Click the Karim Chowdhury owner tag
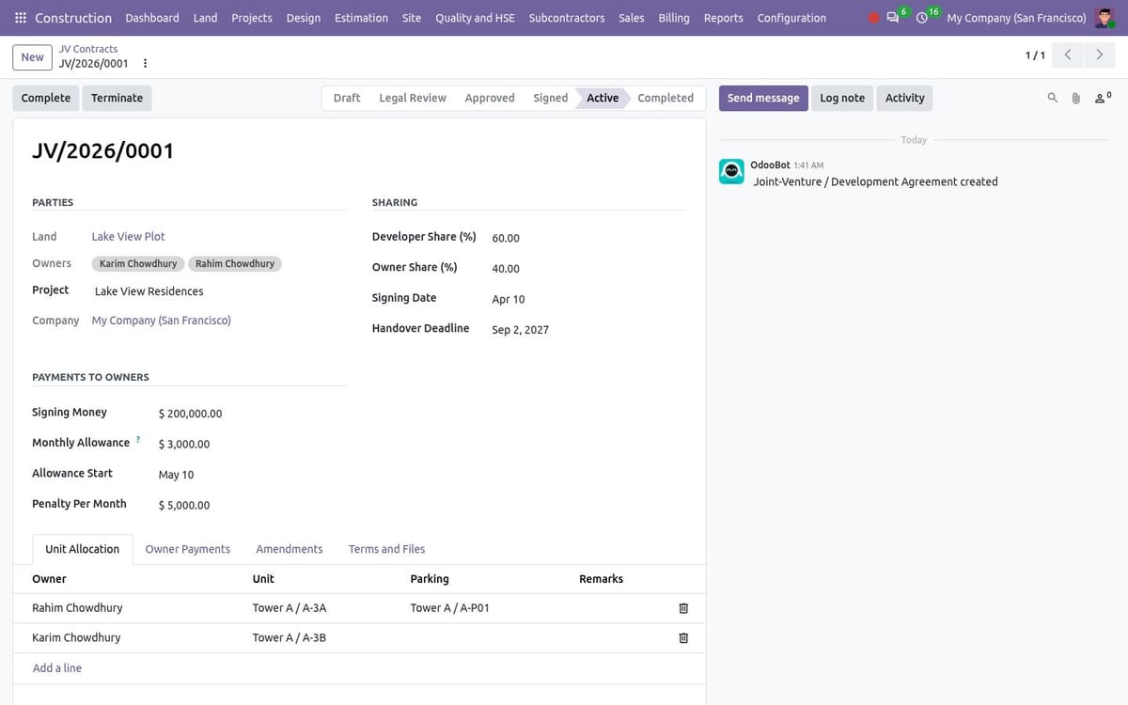This screenshot has width=1128, height=705. tap(138, 264)
